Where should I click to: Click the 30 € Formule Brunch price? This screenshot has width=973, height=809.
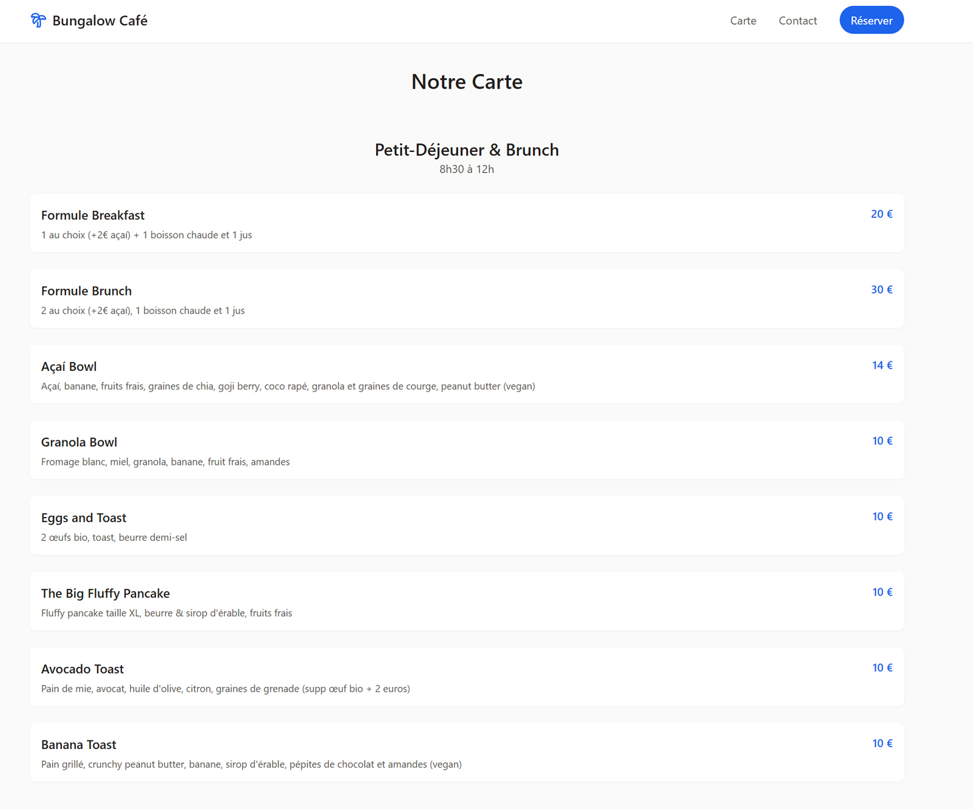[x=881, y=289]
